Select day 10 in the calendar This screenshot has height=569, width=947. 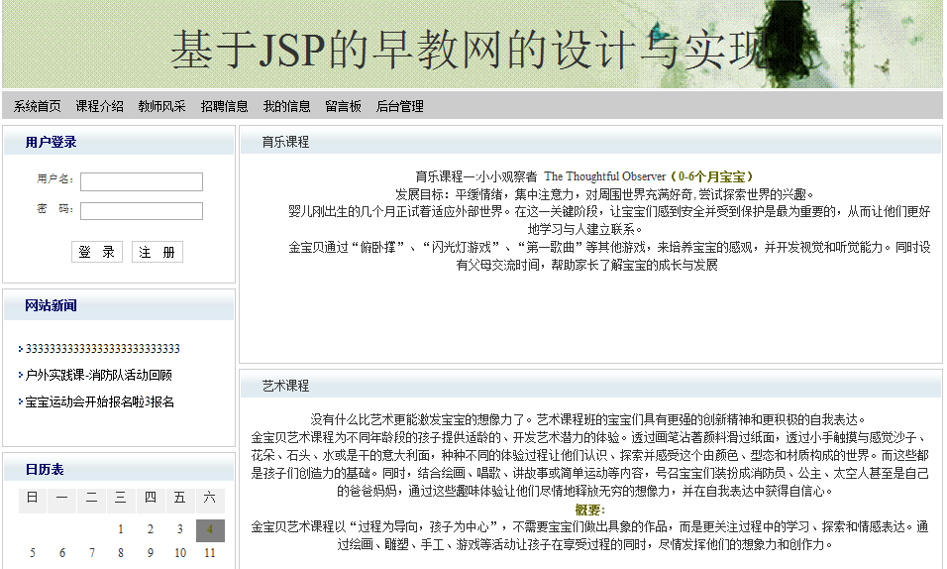coord(180,553)
